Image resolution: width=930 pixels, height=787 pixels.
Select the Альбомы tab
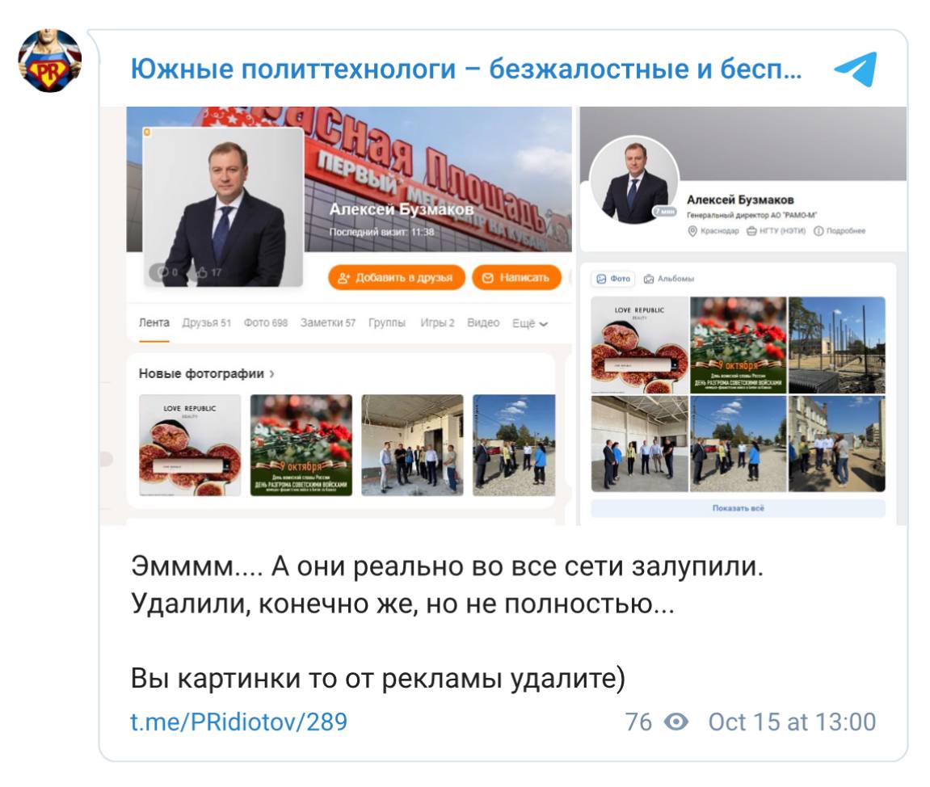coord(669,279)
